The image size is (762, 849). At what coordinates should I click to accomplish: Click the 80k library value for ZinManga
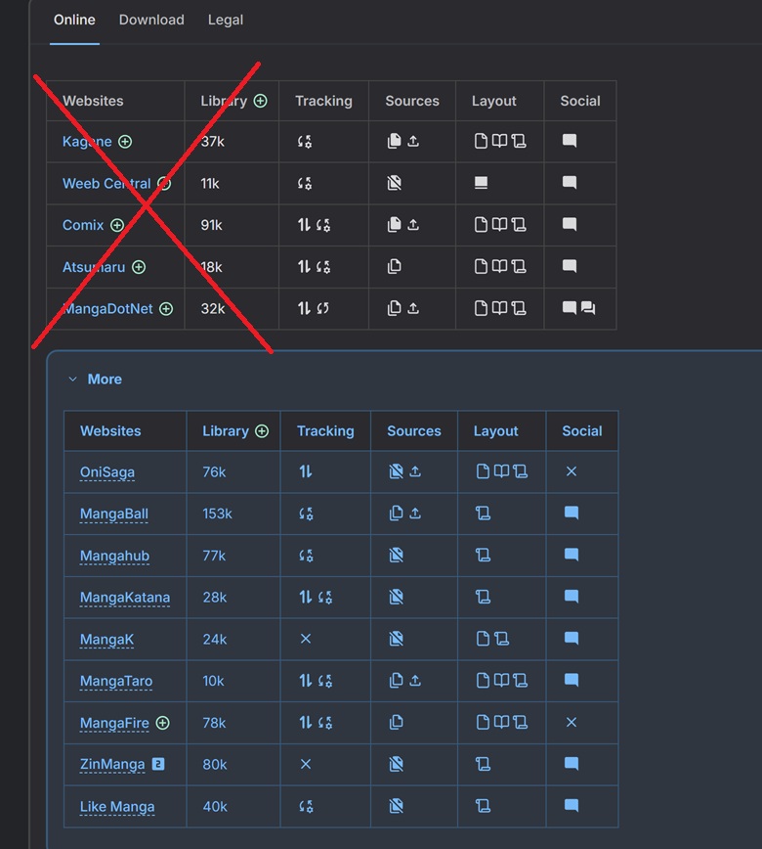215,765
